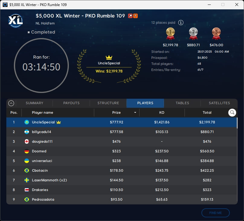Click the Kazakhstan flag next to UncleSpecial
This screenshot has width=244, height=221.
(27, 122)
